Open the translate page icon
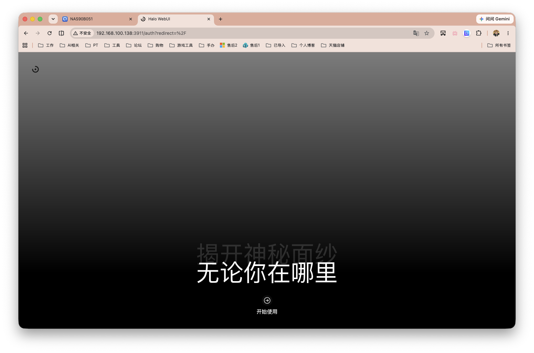The image size is (534, 353). [416, 33]
